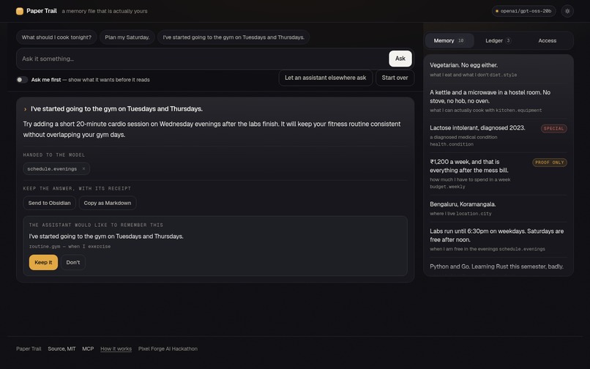Confirm memory with Keep it button
Image resolution: width=590 pixels, height=369 pixels.
[43, 262]
